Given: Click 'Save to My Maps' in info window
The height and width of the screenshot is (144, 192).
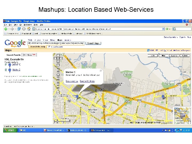Looking at the screenshot, I should pos(87,81).
